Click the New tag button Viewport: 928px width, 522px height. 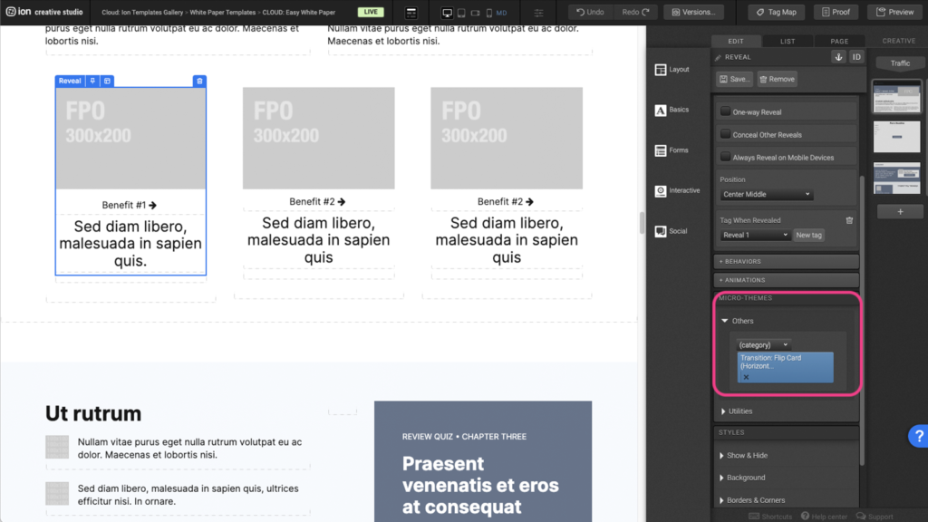[x=808, y=235]
